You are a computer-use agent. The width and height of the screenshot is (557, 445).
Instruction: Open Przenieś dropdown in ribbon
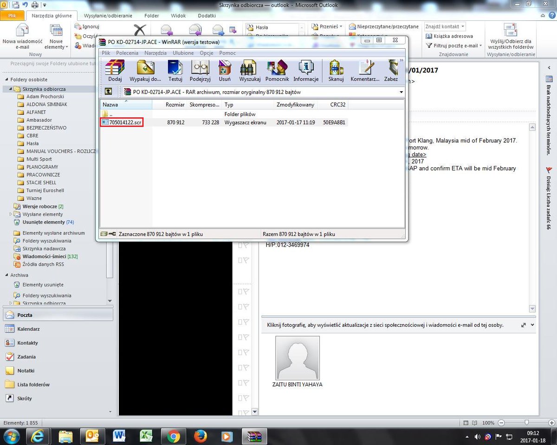[x=327, y=26]
